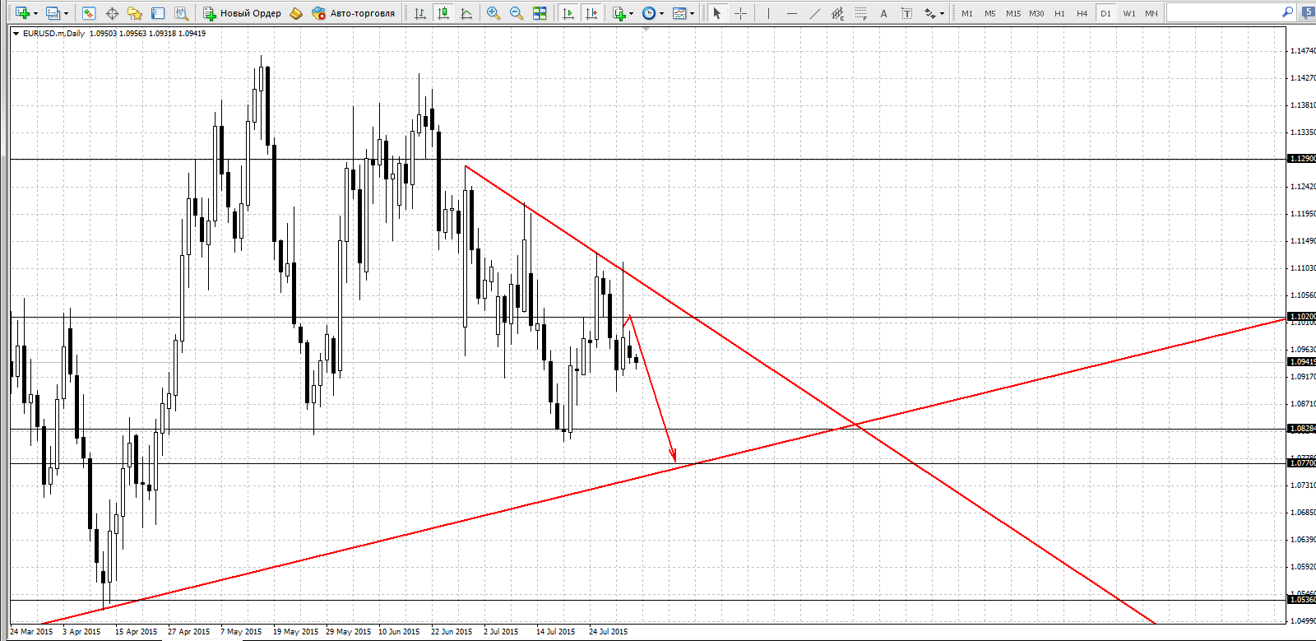Switch to the MN monthly timeframe
Screen dimensions: 1316x641
point(1151,13)
